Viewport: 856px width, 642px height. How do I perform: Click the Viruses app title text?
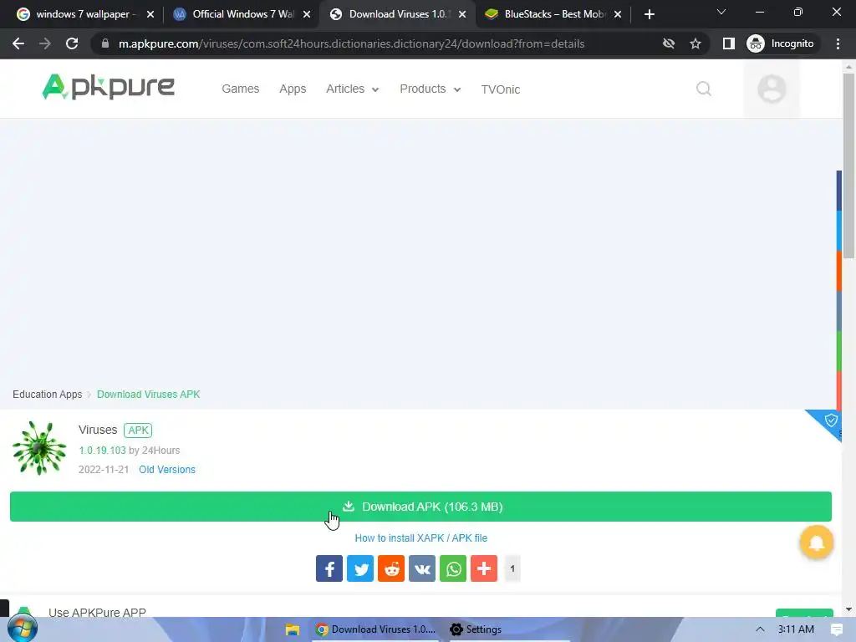tap(98, 430)
